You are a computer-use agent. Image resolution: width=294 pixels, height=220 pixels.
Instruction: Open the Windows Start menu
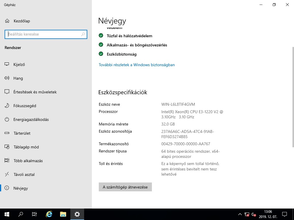tap(7, 214)
